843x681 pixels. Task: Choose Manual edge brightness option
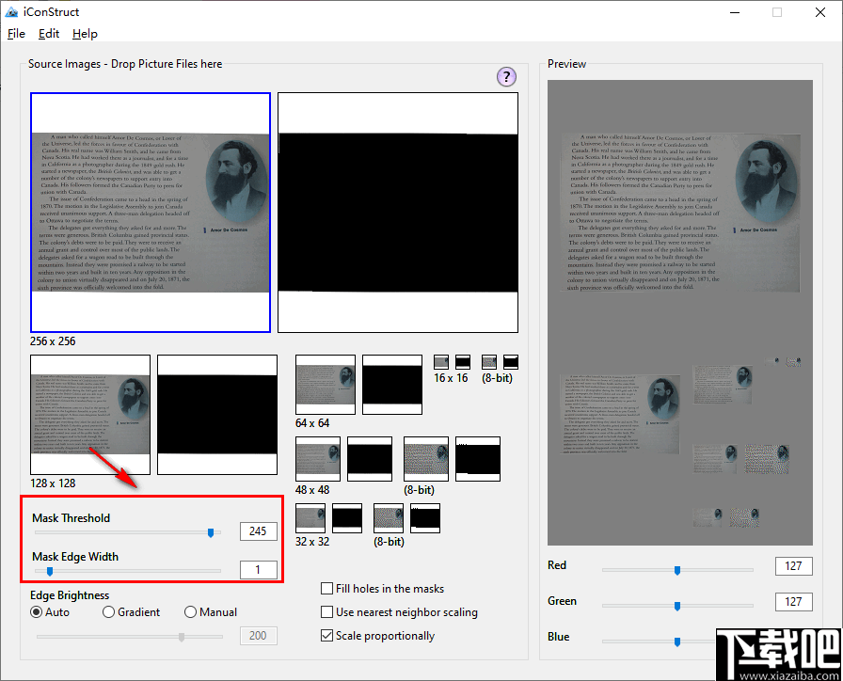coord(191,612)
